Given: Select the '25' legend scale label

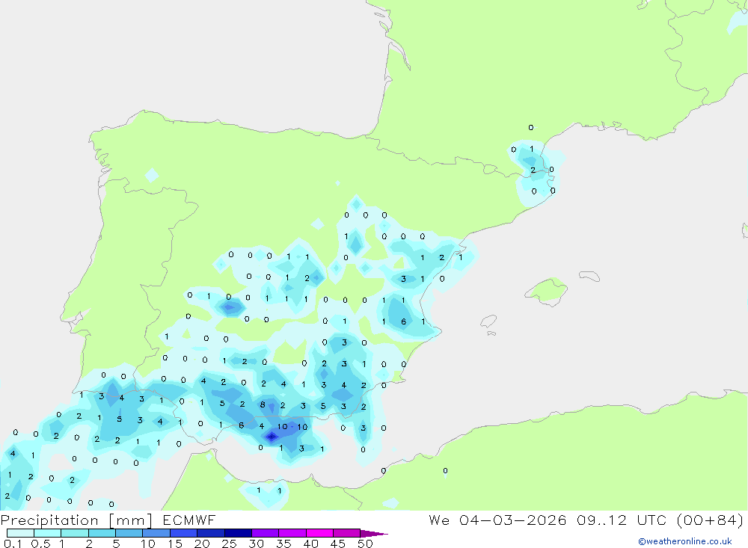Looking at the screenshot, I should 229,544.
